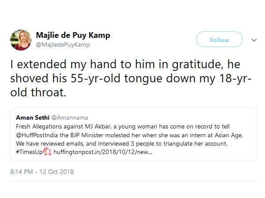The image size is (265, 198).
Task: Click the Follow button
Action: (220, 40)
